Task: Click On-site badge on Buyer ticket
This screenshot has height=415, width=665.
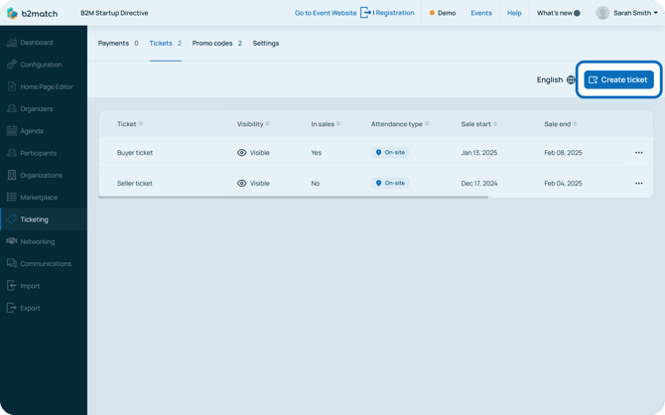Action: (x=390, y=153)
